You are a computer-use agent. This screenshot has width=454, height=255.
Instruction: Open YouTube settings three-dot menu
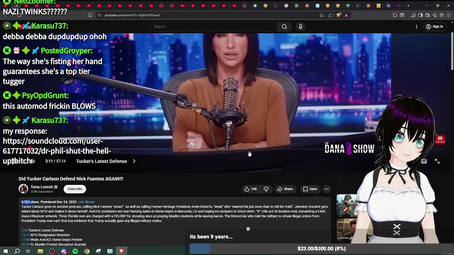pos(417,27)
